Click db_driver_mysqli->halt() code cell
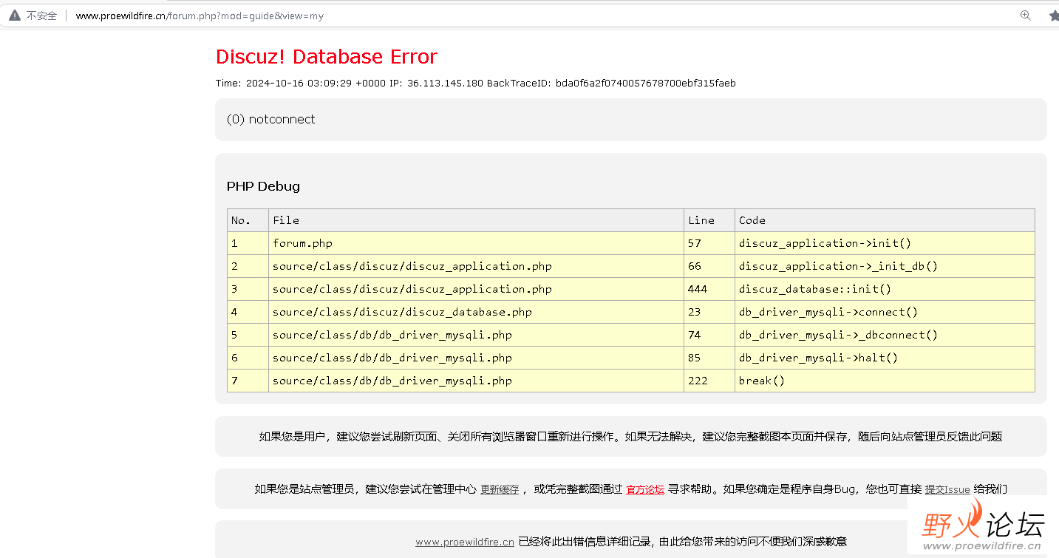The height and width of the screenshot is (558, 1059). click(x=885, y=358)
